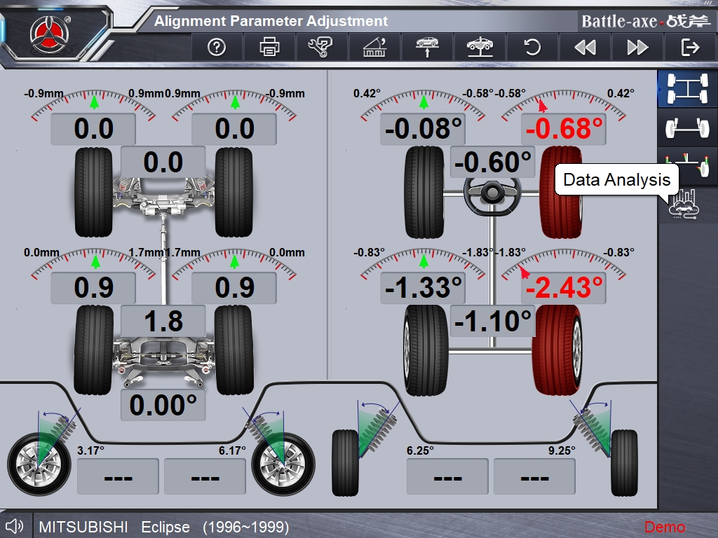Open the ruler measurement tool icon

(374, 47)
